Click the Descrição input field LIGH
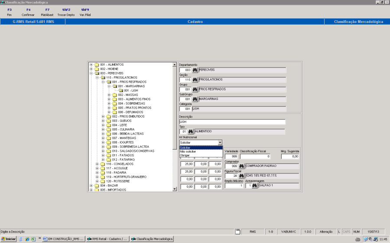The width and height of the screenshot is (390, 243). [x=232, y=122]
